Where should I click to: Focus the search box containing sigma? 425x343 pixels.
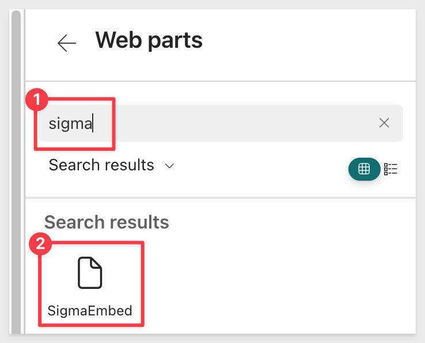click(221, 123)
